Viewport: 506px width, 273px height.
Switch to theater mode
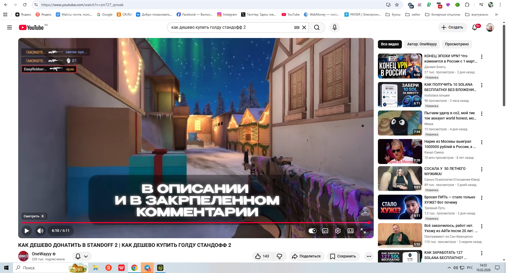coord(351,231)
